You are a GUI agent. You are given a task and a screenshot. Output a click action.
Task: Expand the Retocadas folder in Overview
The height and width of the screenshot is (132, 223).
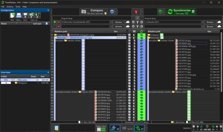click(x=13, y=80)
